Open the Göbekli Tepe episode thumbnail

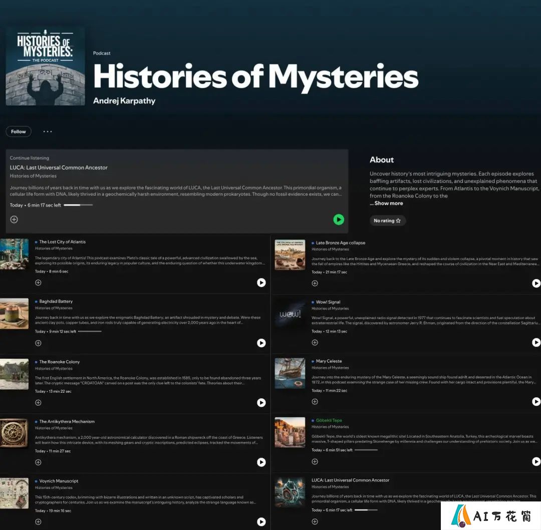290,432
